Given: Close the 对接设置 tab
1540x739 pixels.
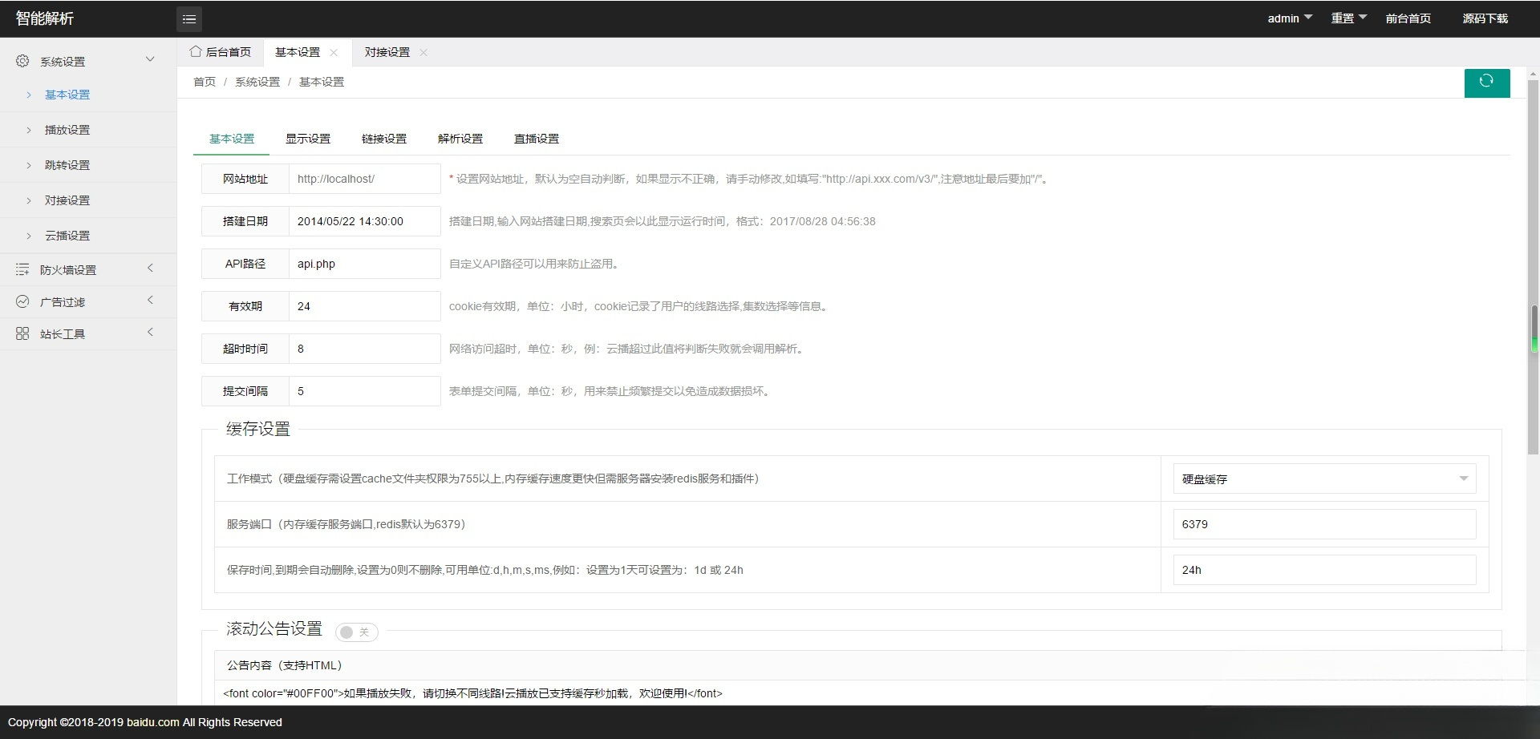Looking at the screenshot, I should (424, 53).
